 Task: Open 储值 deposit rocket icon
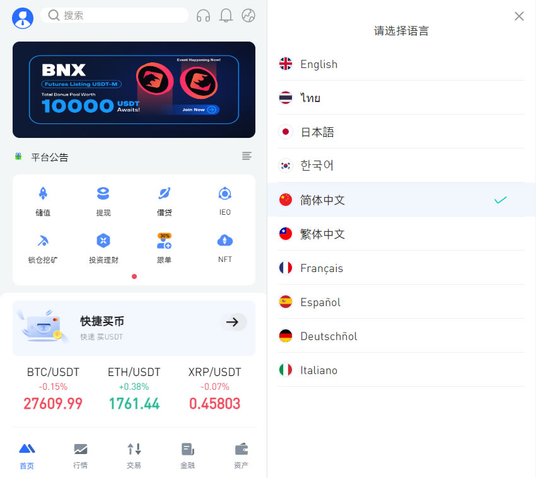(x=43, y=193)
